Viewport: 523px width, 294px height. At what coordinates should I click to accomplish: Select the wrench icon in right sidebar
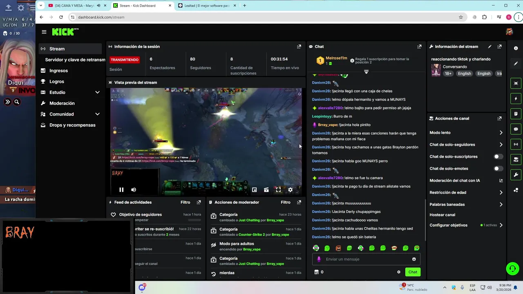coord(516,175)
